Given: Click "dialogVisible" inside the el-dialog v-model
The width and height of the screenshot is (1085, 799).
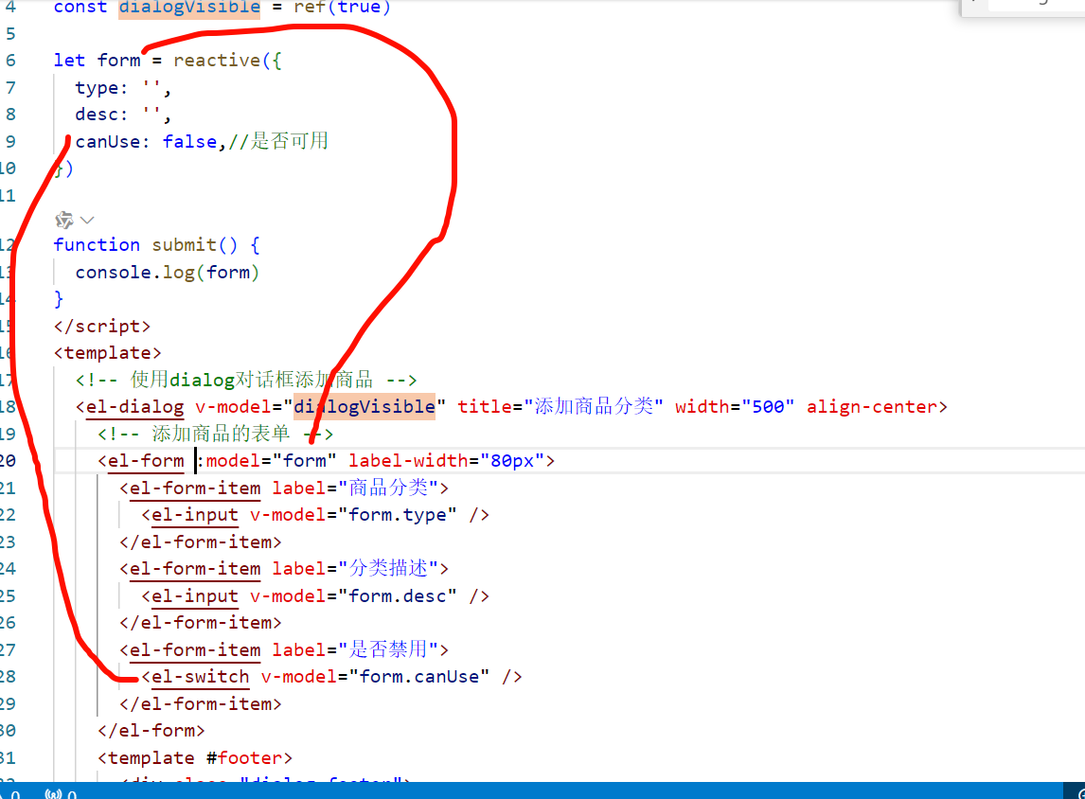Looking at the screenshot, I should click(365, 407).
